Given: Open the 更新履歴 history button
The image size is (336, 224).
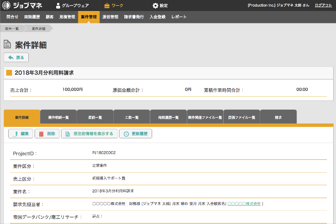Looking at the screenshot, I should coord(135,134).
